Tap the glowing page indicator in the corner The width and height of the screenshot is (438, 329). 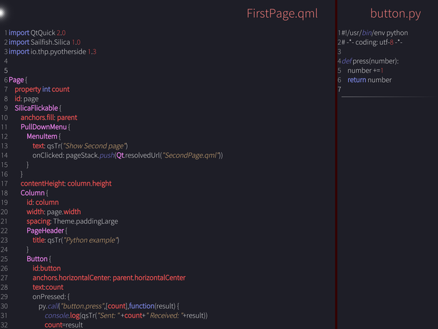pyautogui.click(x=2, y=12)
